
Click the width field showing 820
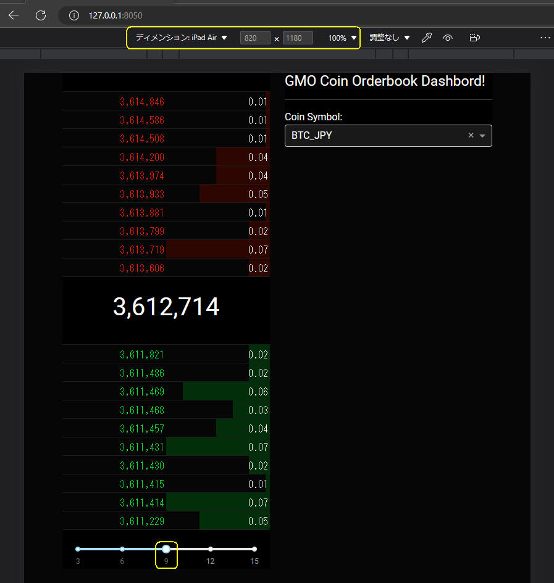pos(255,38)
